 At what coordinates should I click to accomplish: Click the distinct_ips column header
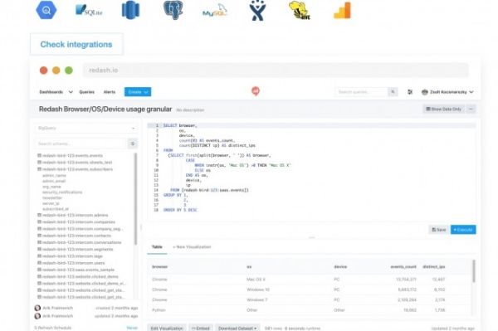pos(434,267)
